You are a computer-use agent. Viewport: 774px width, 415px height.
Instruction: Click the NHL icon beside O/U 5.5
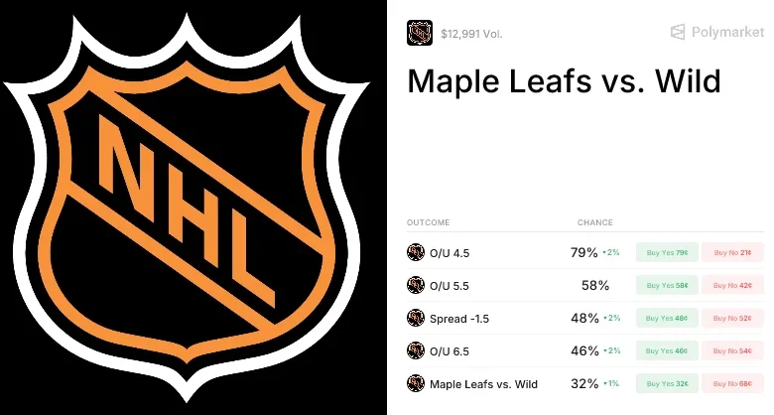pyautogui.click(x=416, y=285)
